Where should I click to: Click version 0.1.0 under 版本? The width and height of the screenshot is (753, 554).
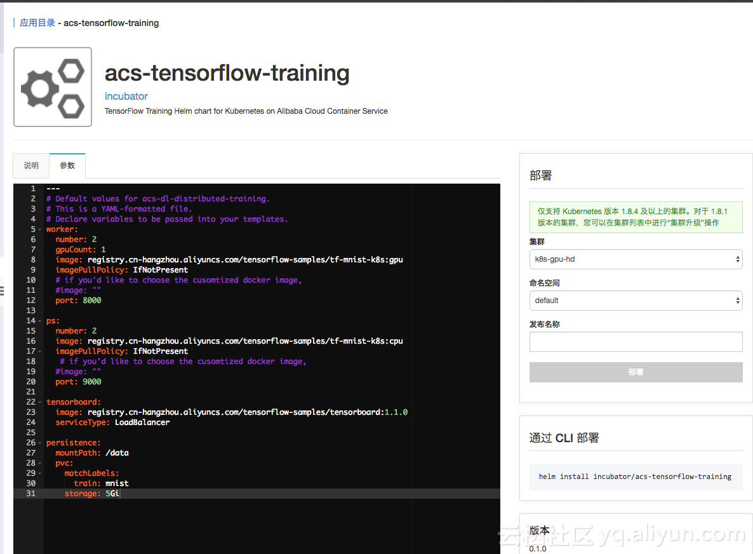click(538, 549)
